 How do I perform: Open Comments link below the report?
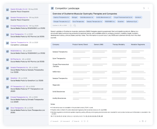[65, 121]
